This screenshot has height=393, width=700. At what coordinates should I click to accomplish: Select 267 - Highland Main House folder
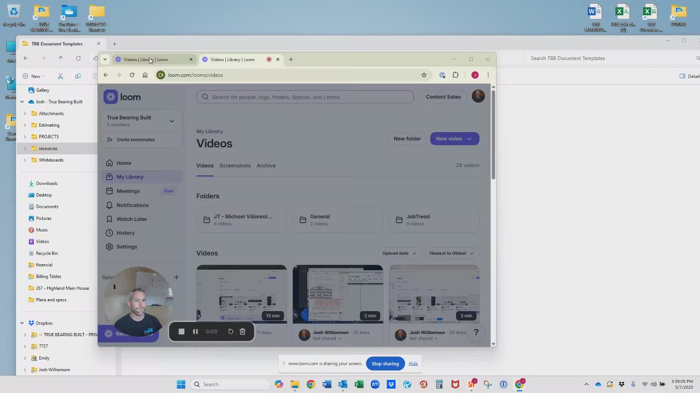click(x=62, y=288)
